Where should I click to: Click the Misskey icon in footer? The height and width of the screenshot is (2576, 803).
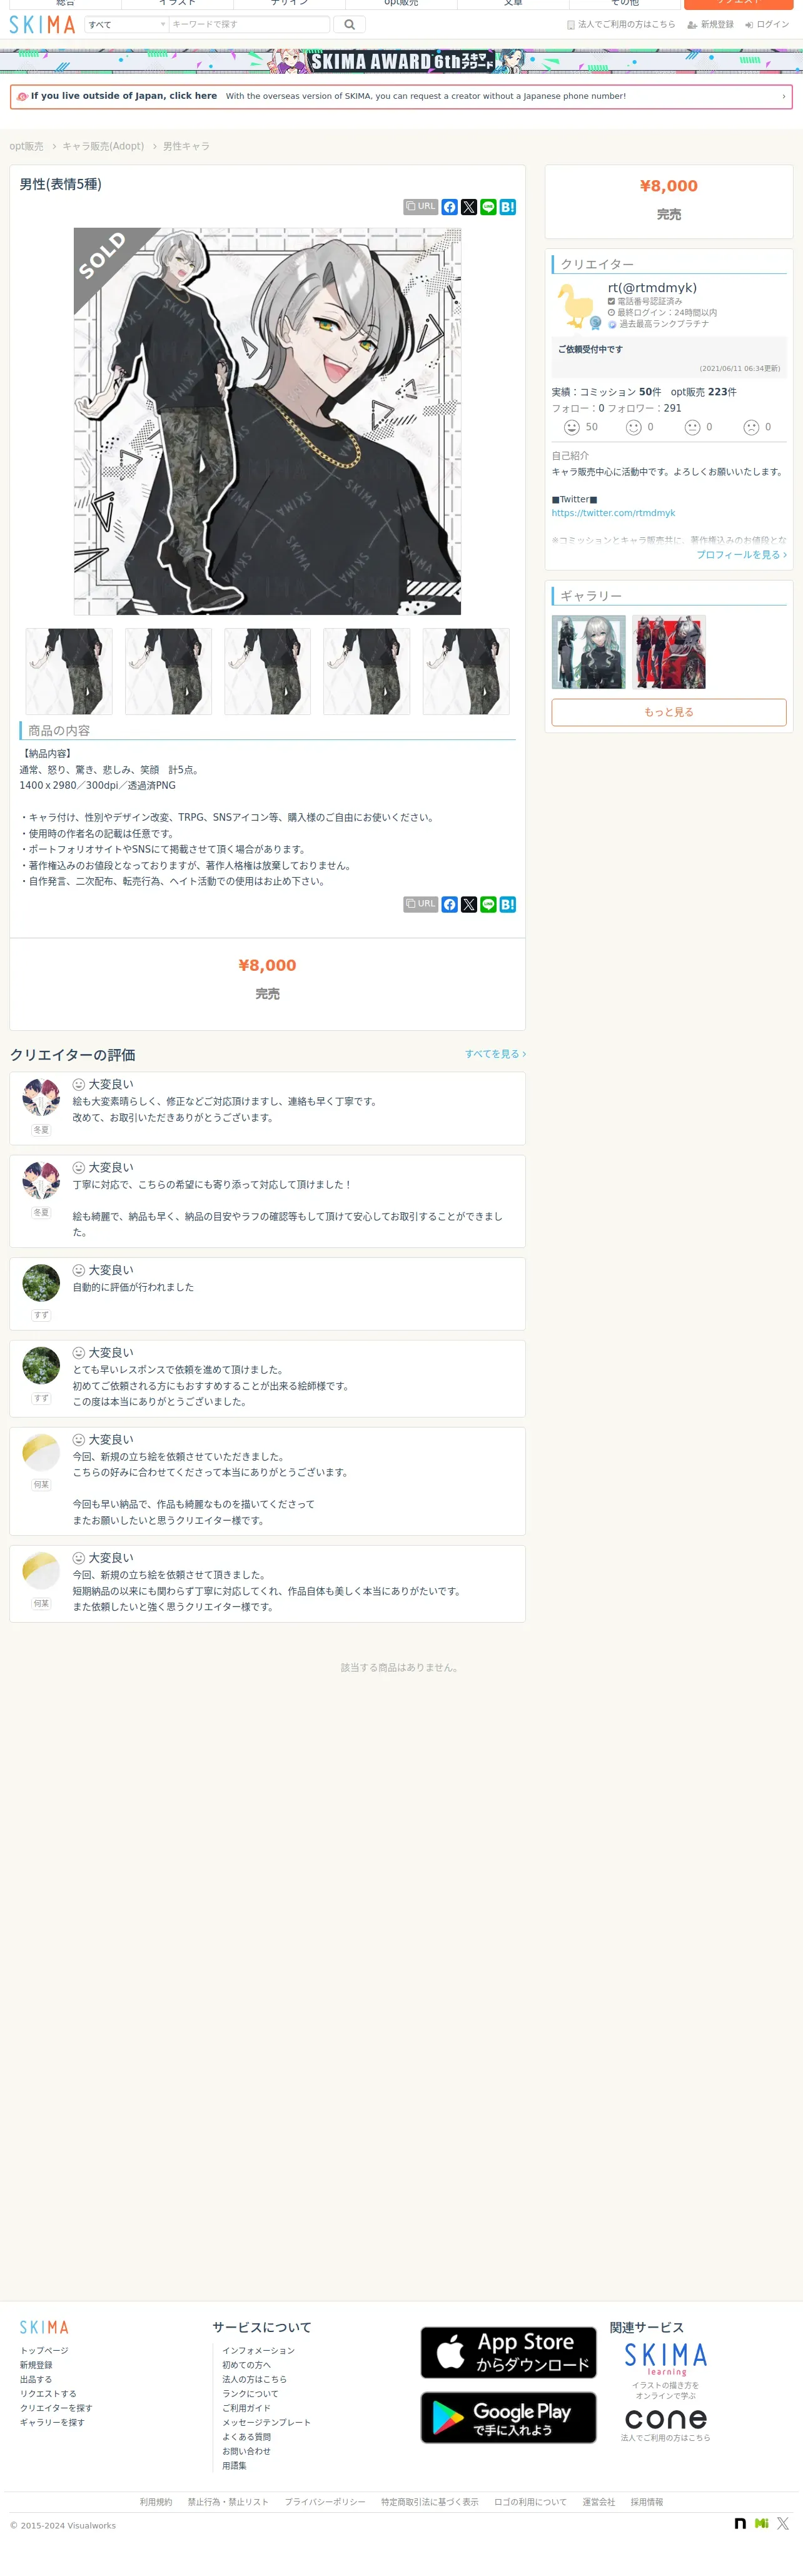click(x=762, y=2524)
